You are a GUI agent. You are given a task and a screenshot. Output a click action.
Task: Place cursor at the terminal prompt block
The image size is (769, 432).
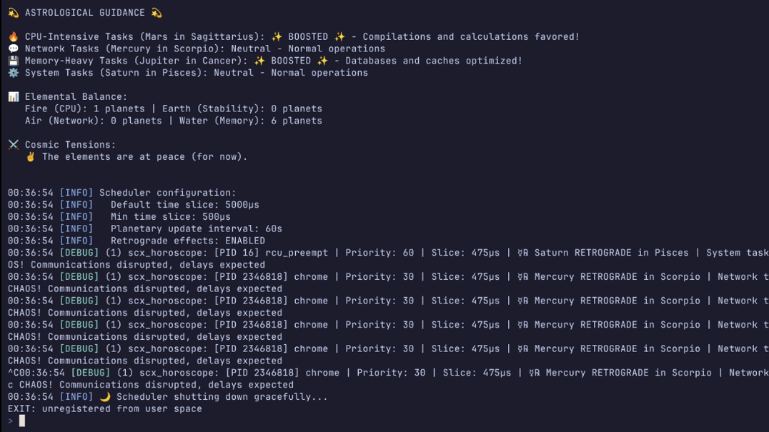tap(22, 421)
